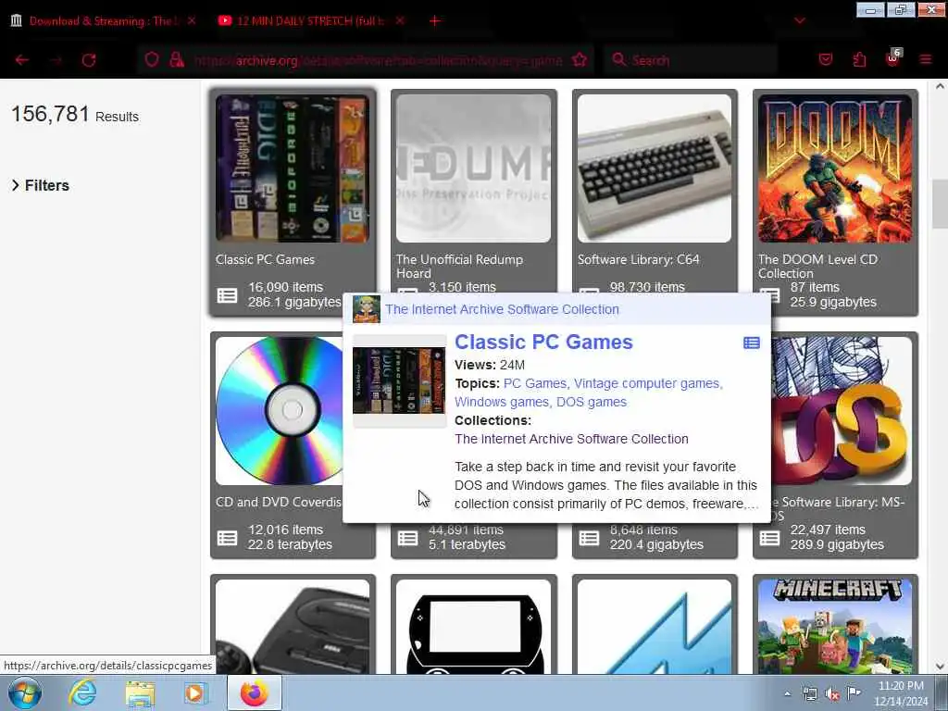Click the page vertical scrollbar thumb
The height and width of the screenshot is (711, 948).
click(x=940, y=204)
